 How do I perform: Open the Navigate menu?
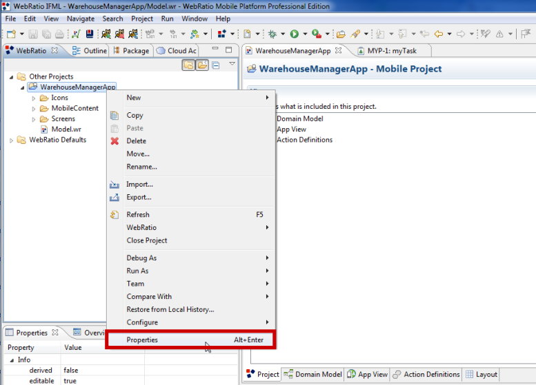81,19
